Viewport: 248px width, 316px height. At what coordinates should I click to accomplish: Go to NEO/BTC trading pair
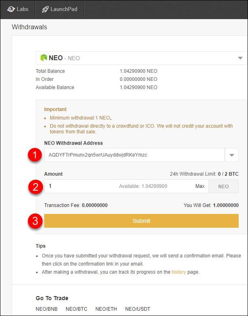point(76,309)
